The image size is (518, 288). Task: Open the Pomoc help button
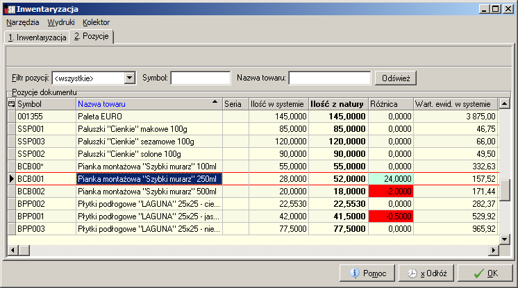click(367, 273)
